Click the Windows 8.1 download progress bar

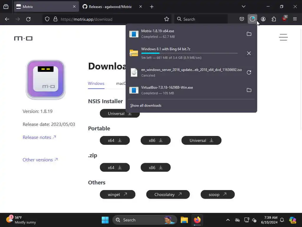(x=189, y=53)
